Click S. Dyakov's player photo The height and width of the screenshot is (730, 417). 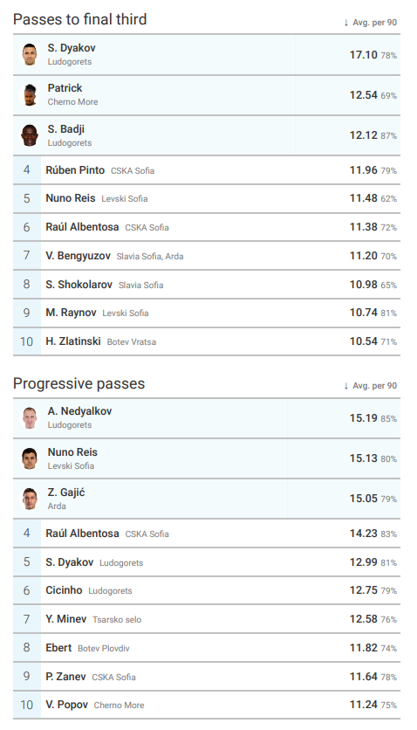(x=30, y=54)
